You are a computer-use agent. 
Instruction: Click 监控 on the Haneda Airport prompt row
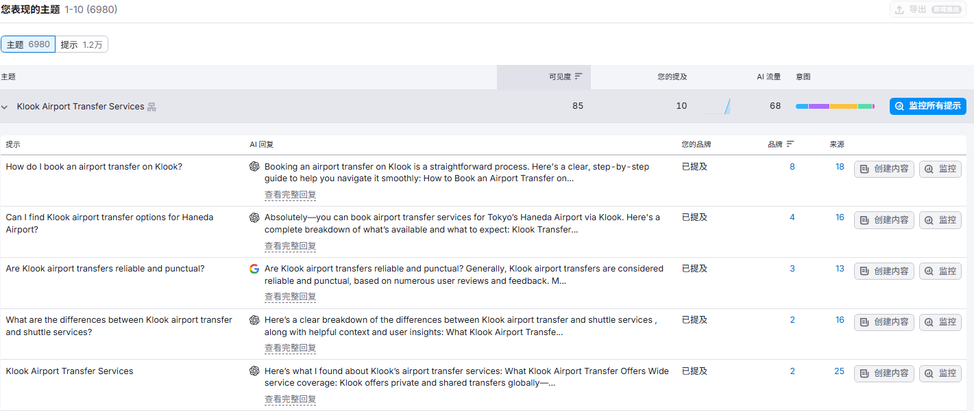tap(940, 220)
